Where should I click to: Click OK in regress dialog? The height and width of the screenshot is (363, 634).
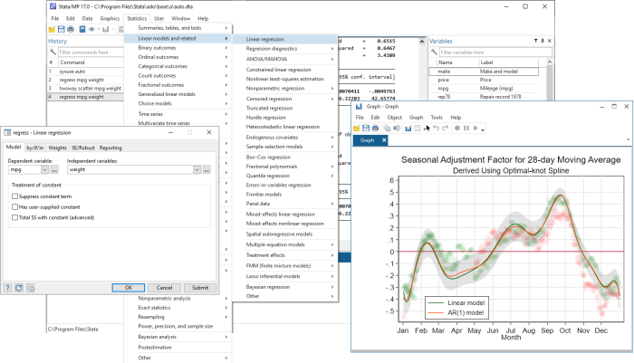coord(129,288)
